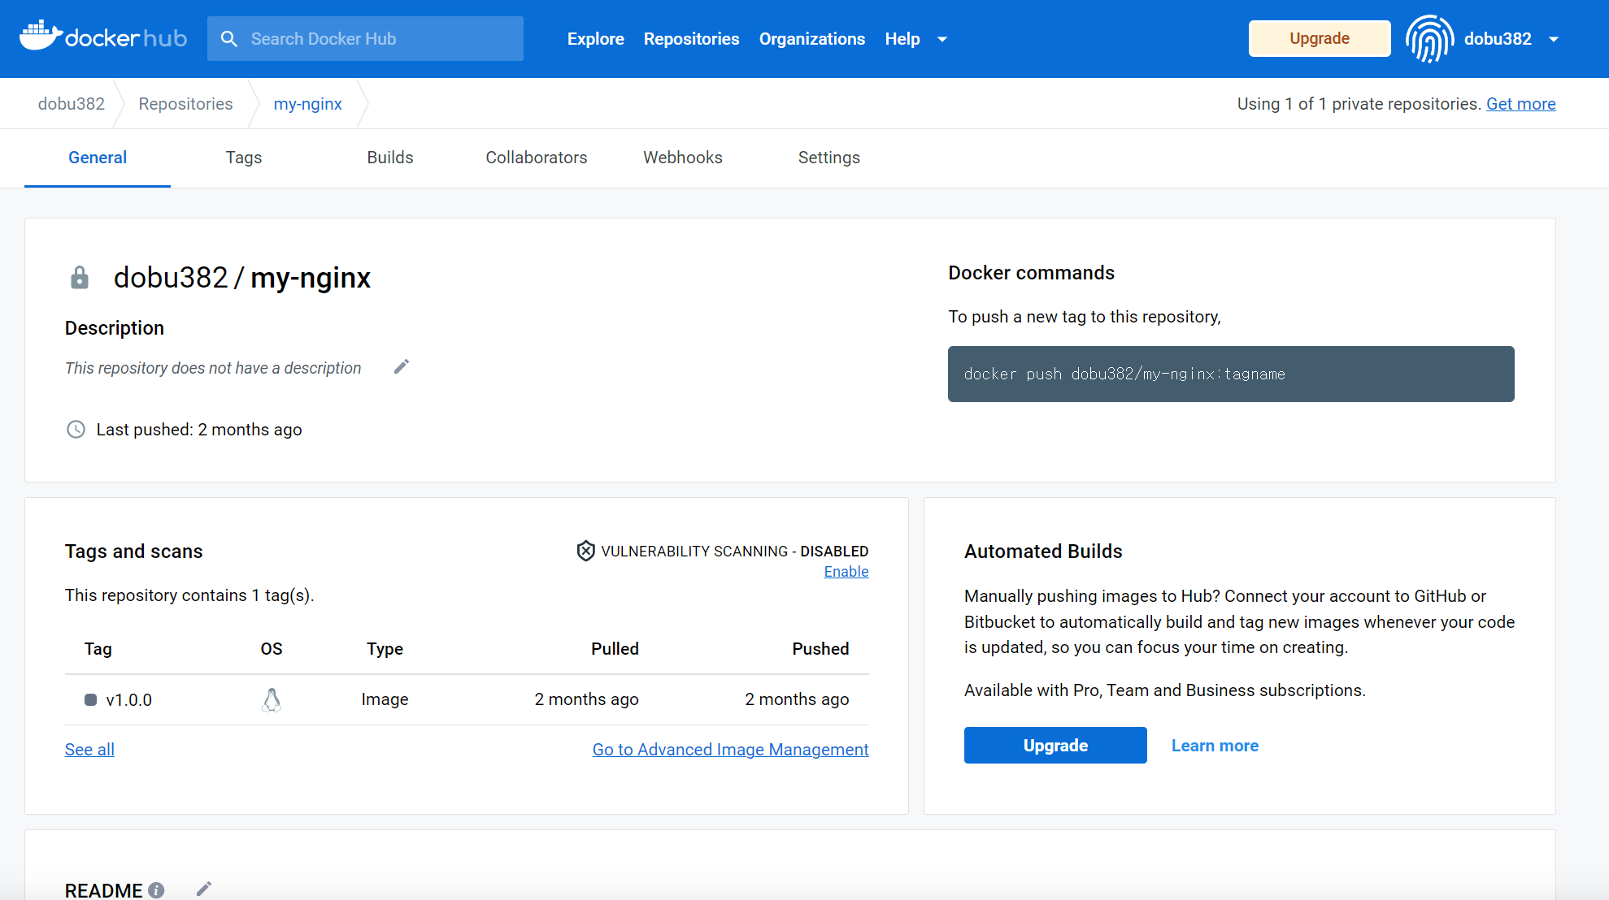Click the dobu382 username in the header
Screen dimensions: 1609x900
point(1498,39)
